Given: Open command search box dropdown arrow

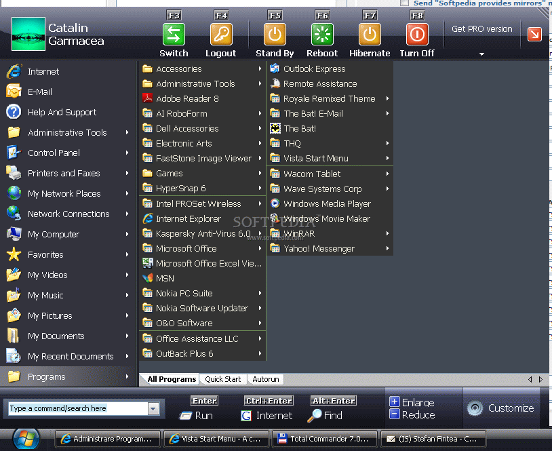Looking at the screenshot, I should (153, 409).
